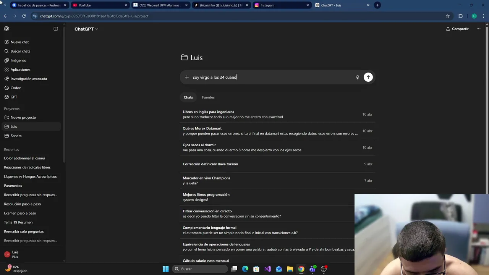Open recent chat Reacciones de radicales libres
The width and height of the screenshot is (489, 275).
(32, 167)
